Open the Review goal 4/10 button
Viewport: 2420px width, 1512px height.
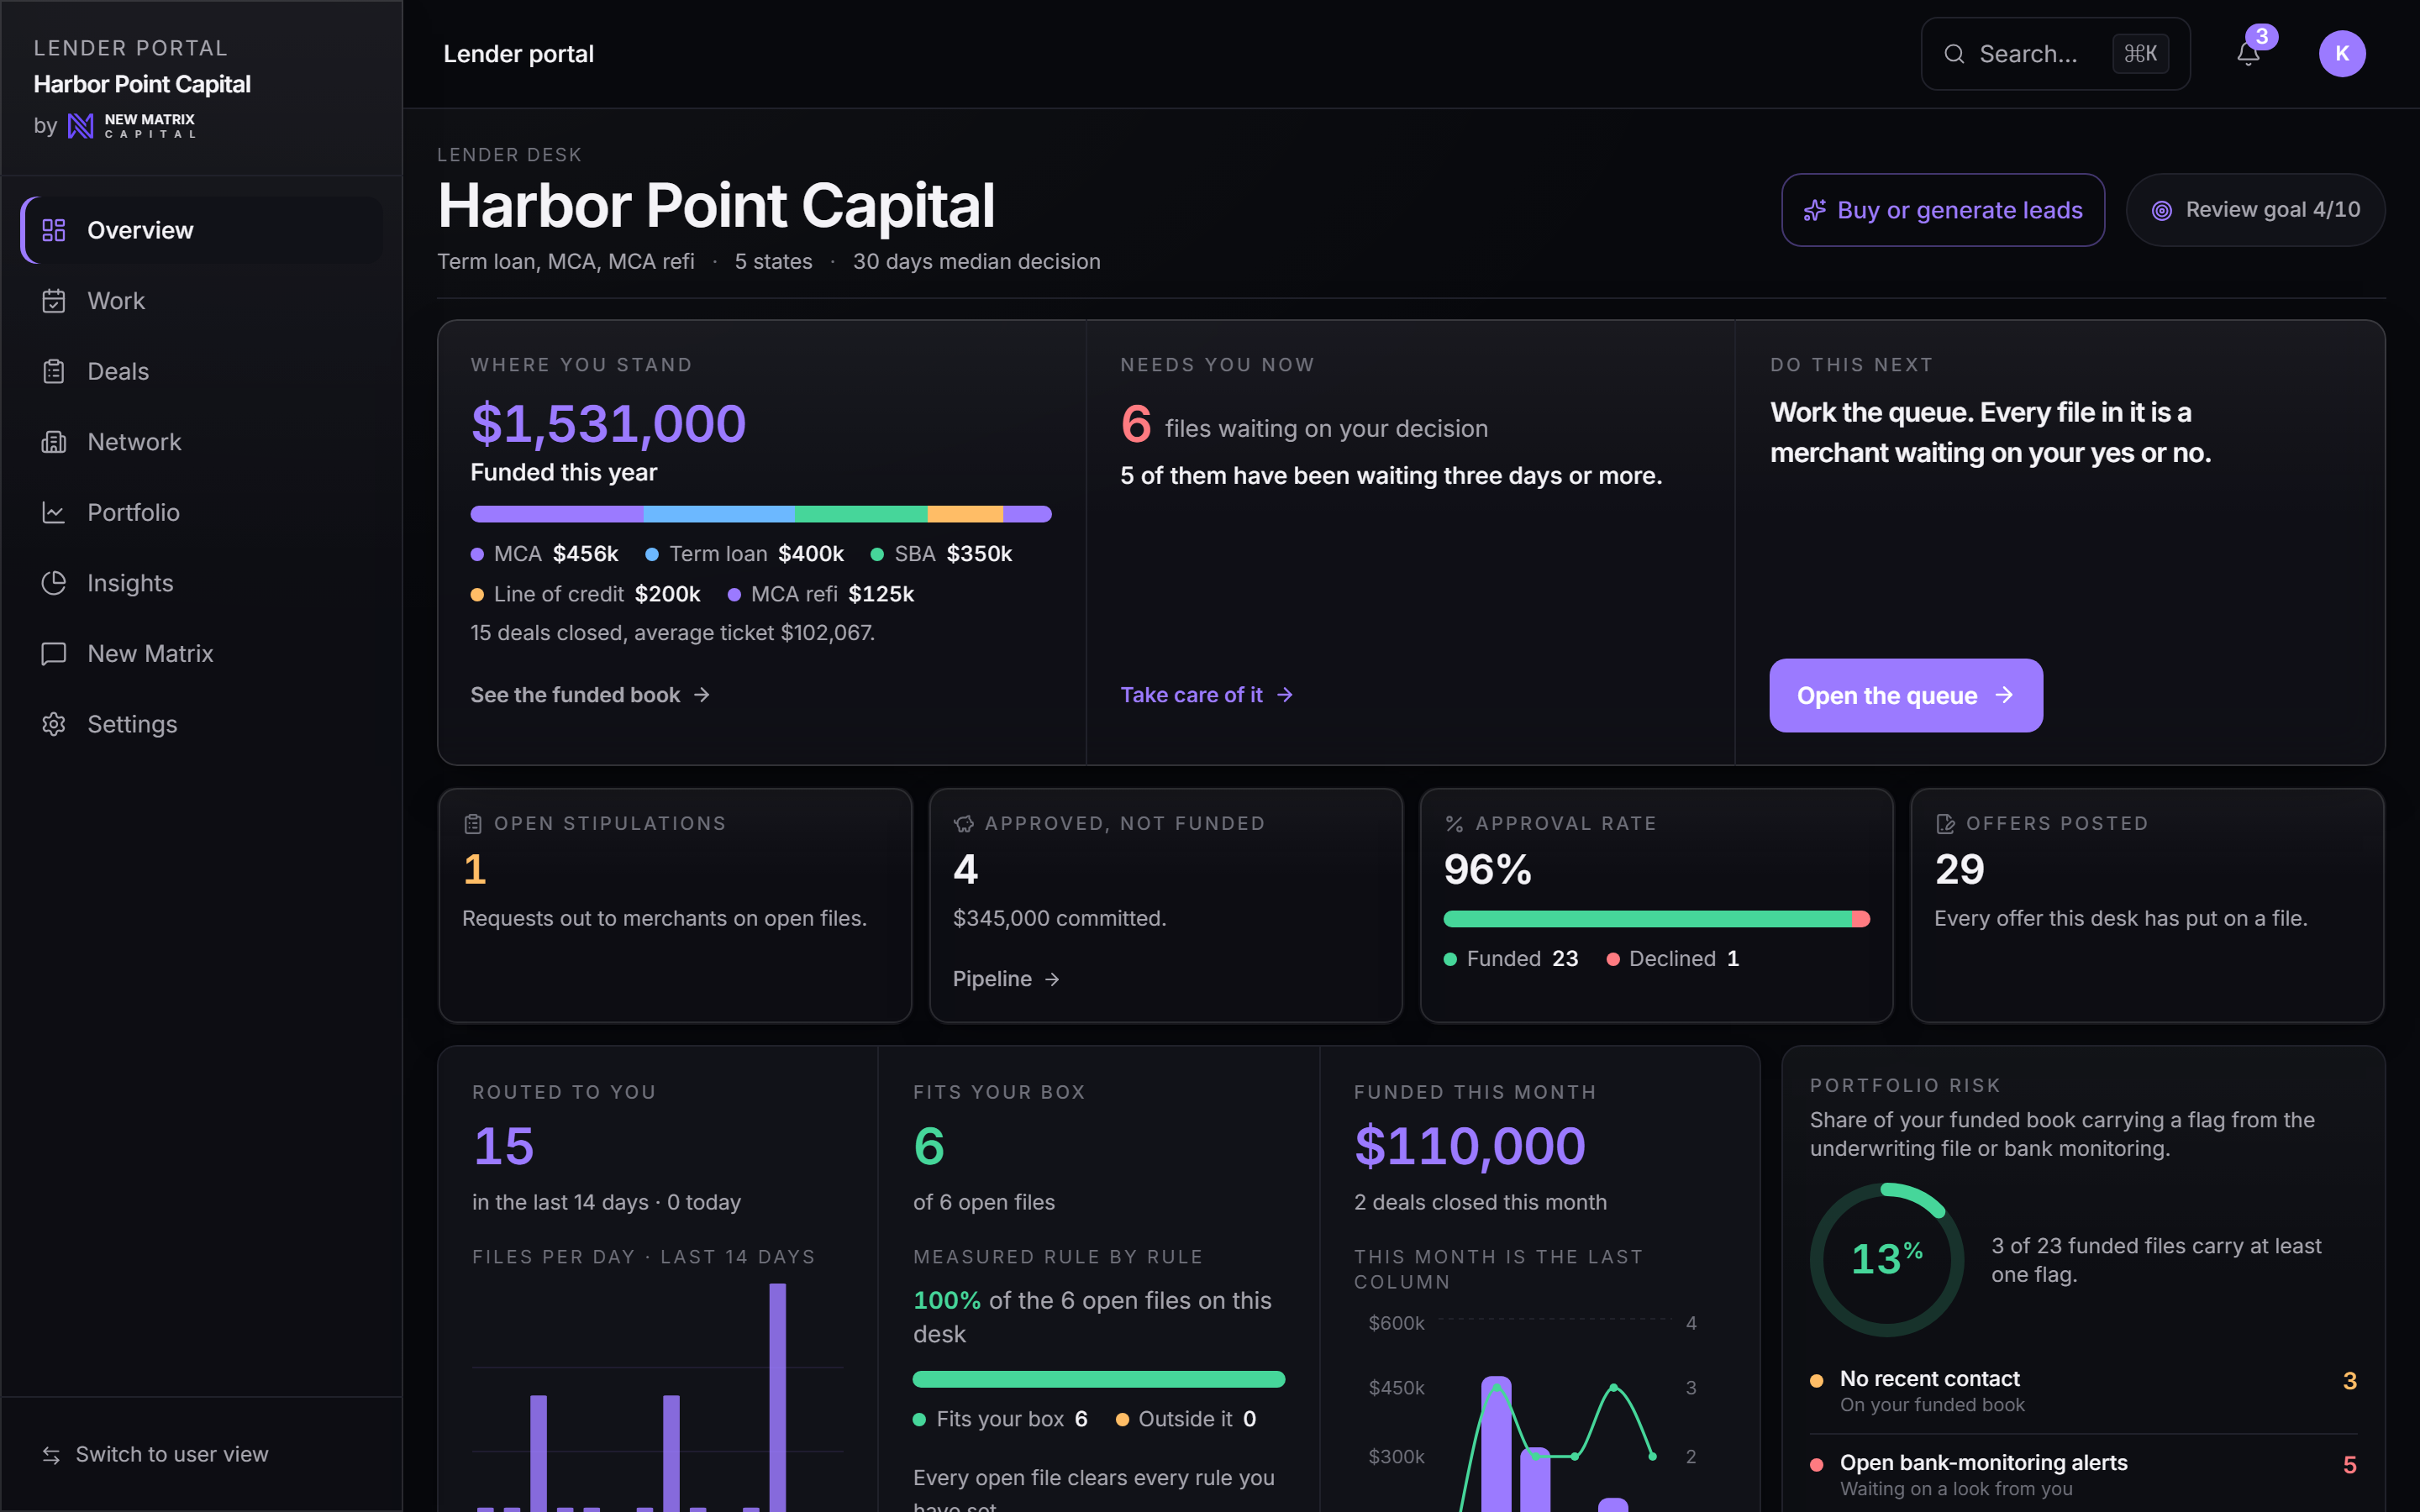(x=2256, y=210)
